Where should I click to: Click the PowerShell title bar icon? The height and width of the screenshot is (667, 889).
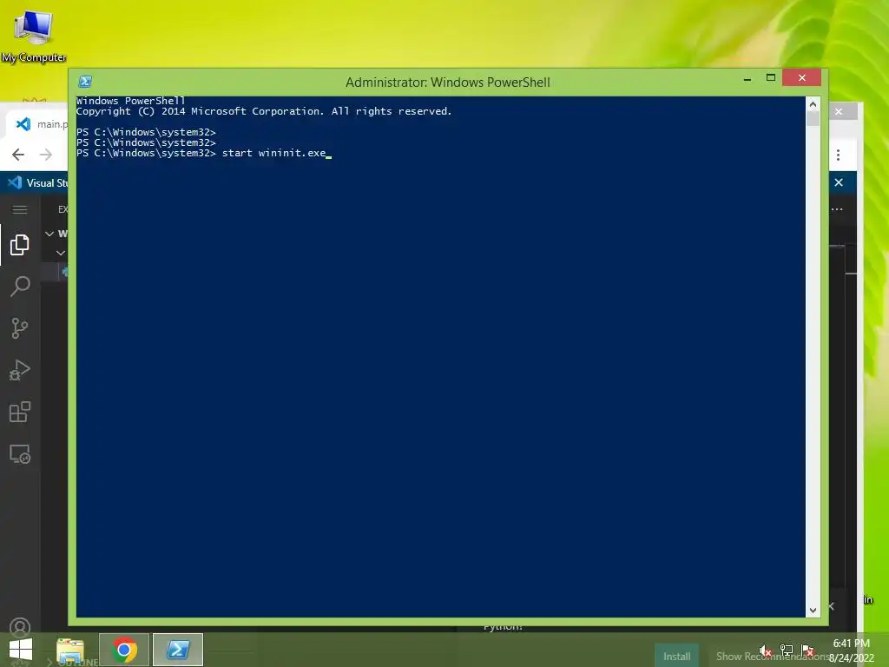85,82
